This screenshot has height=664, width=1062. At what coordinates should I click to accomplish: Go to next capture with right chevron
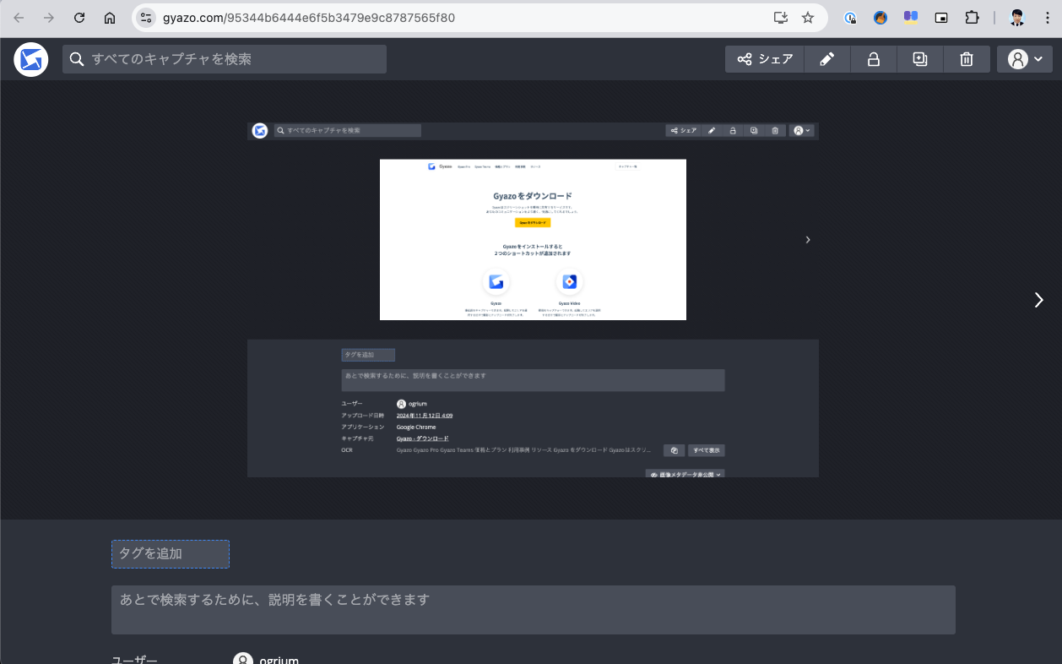1039,300
